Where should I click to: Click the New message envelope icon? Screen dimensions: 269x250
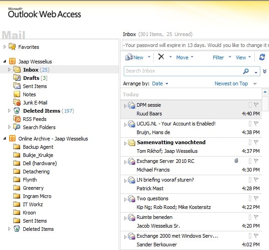[x=129, y=57]
